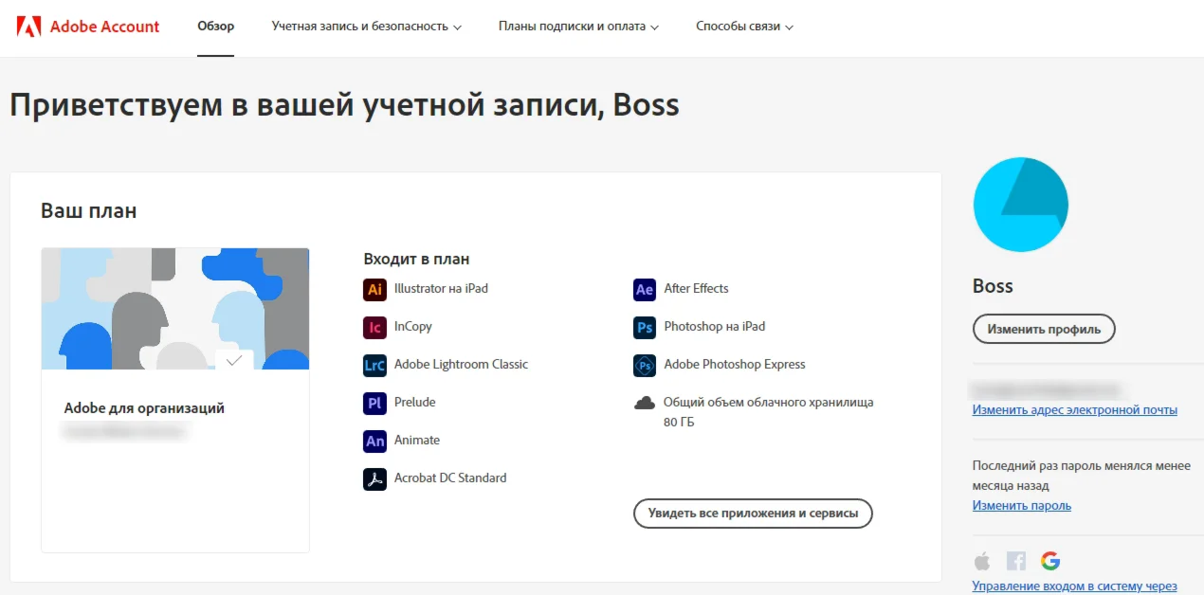Follow the Изменить пароль link
The width and height of the screenshot is (1204, 595).
coord(1021,506)
